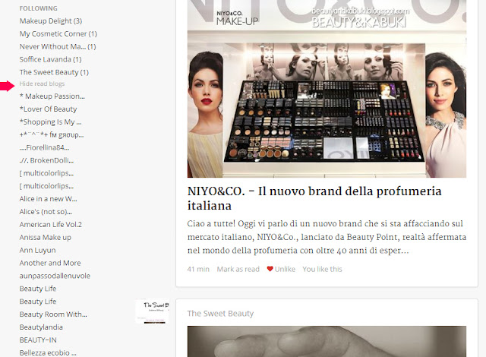This screenshot has height=357, width=486.
Task: Open * Makeup Passion... blog
Action: pos(52,96)
